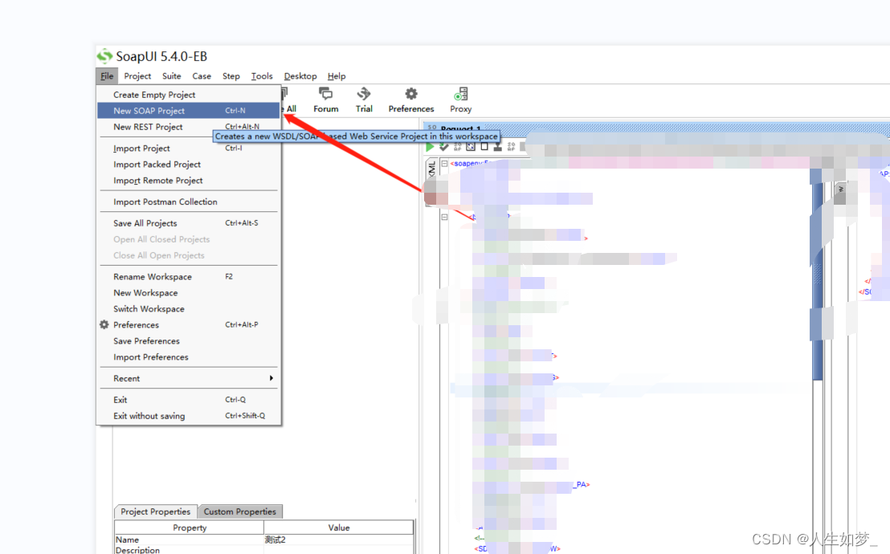
Task: Open the Tools menu
Action: [262, 75]
